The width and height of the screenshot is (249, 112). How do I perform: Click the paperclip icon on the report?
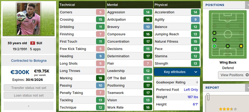pyautogui.click(x=208, y=97)
